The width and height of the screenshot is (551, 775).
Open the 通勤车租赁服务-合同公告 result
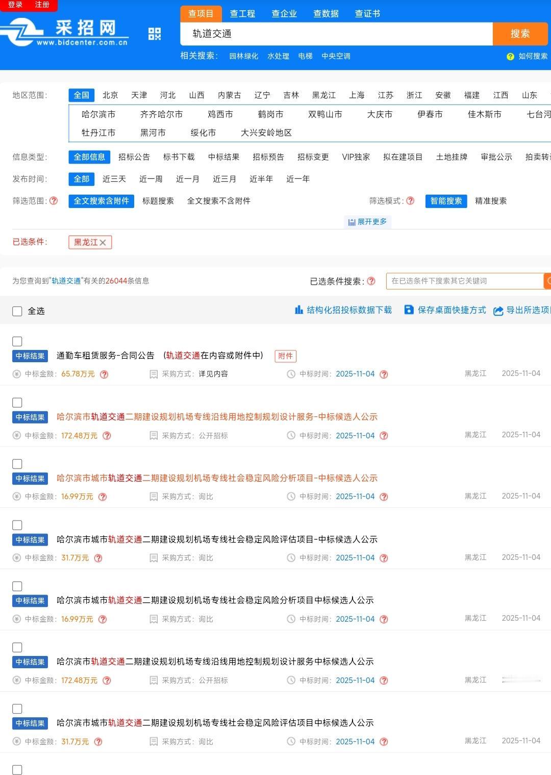[x=106, y=356]
